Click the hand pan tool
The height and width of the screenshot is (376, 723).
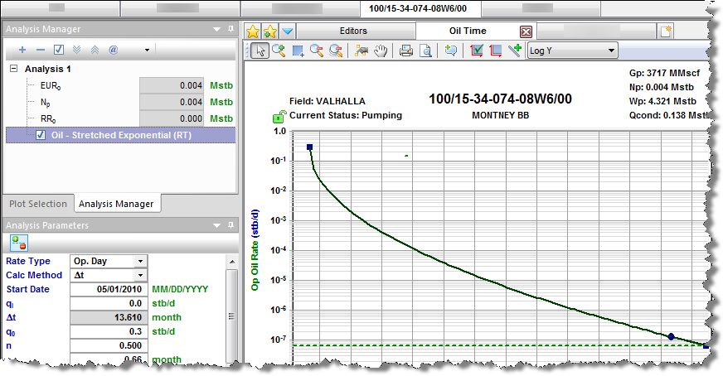point(381,51)
